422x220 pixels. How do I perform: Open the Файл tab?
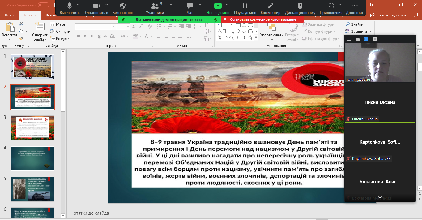click(x=9, y=15)
